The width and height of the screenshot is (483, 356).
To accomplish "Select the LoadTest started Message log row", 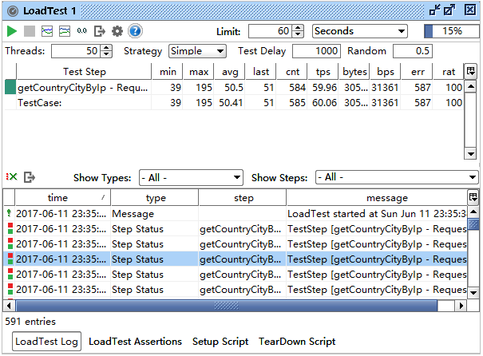I will click(x=236, y=213).
